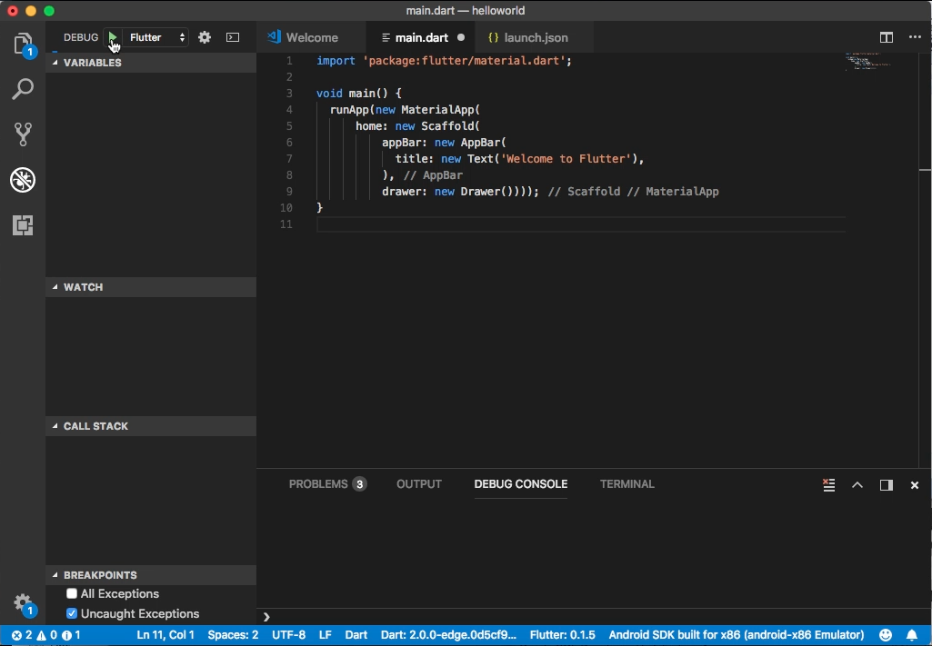
Task: Click the code minimap
Action: click(867, 61)
